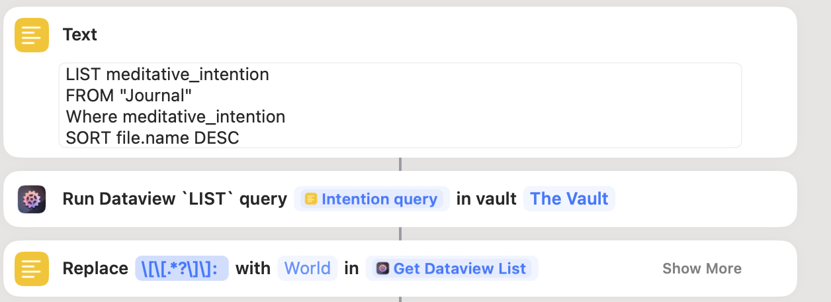
Task: Click the "SORT file.name DESC" line
Action: (152, 138)
